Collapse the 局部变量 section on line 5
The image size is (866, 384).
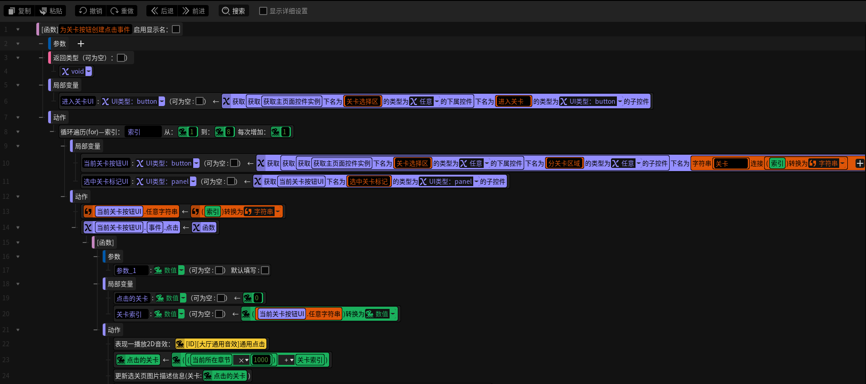pos(18,85)
